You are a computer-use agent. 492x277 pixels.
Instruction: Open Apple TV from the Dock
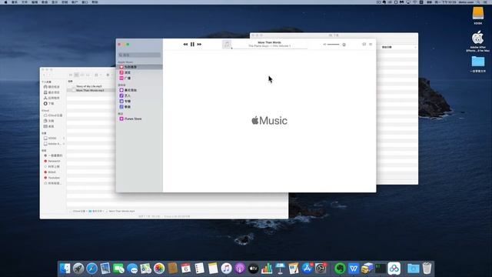[x=253, y=269]
